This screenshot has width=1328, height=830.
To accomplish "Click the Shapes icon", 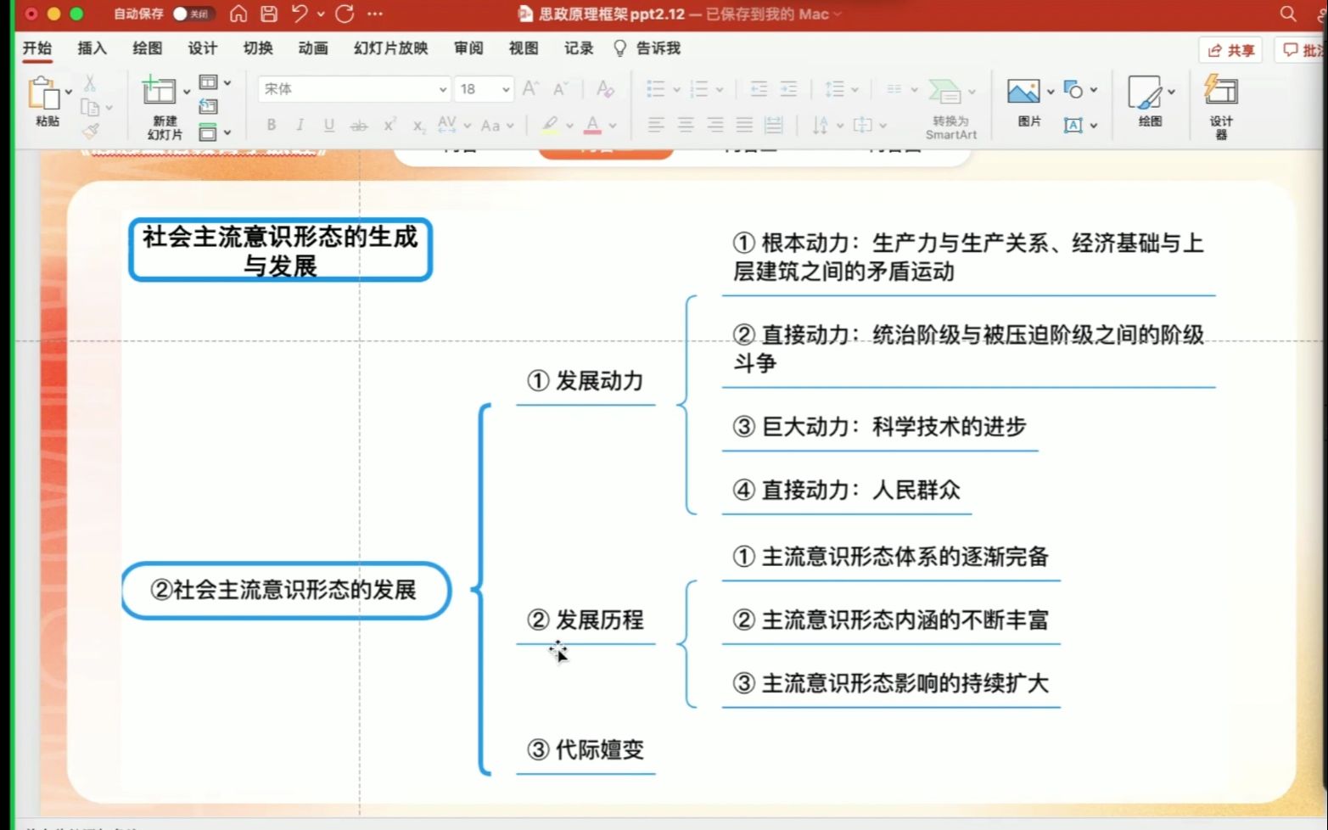I will coord(1073,89).
